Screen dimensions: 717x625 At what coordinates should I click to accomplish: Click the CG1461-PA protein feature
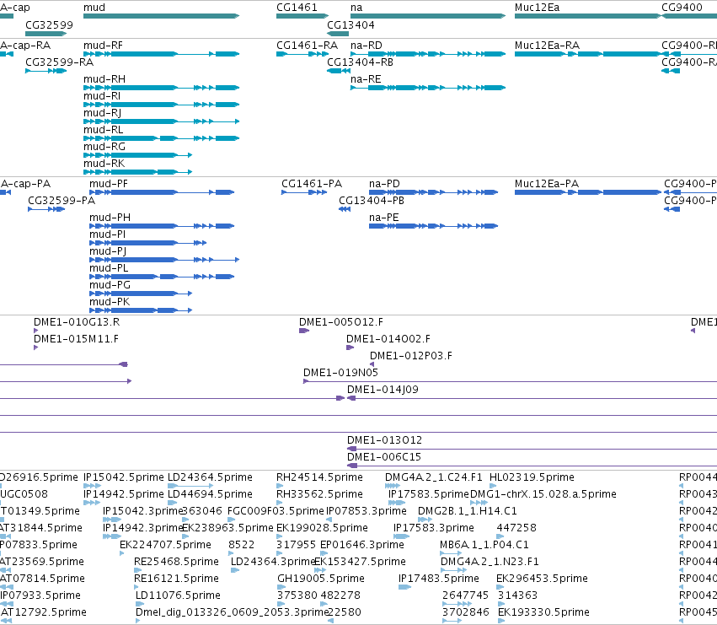click(304, 192)
